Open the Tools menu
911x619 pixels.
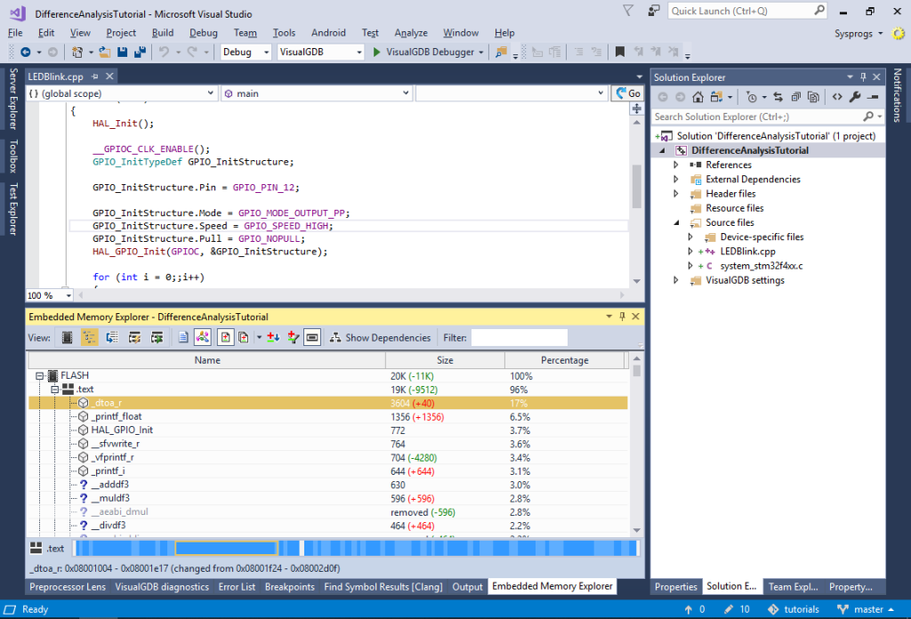pos(284,33)
